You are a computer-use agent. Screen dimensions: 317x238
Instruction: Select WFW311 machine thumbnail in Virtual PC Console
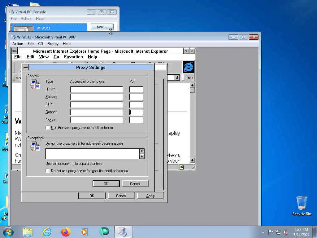pos(23,28)
